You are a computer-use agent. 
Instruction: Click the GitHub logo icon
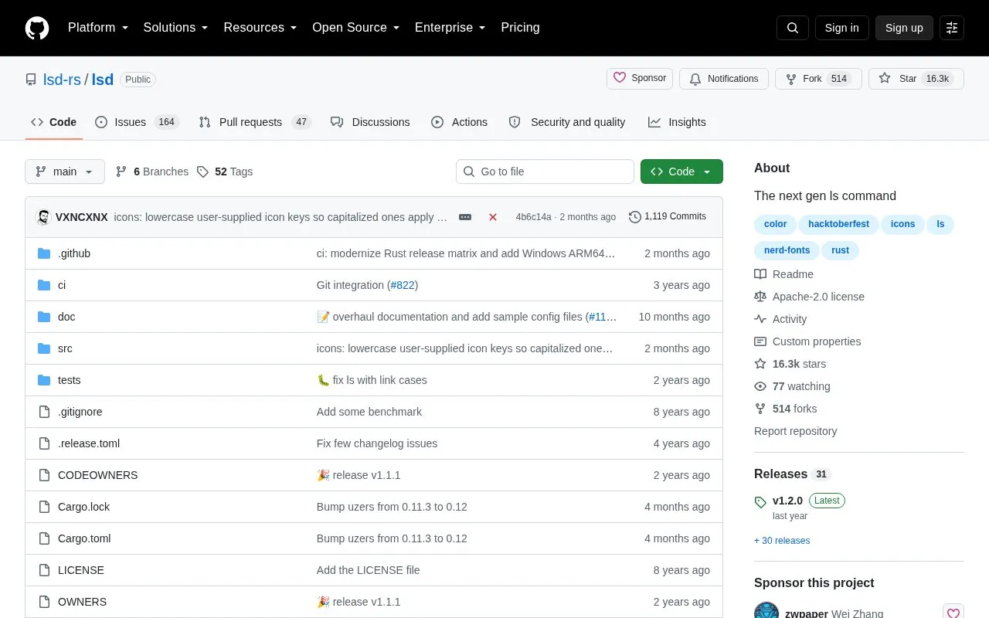tap(37, 28)
